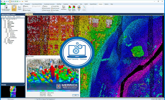Select the LAS Map View tab

[29, 14]
